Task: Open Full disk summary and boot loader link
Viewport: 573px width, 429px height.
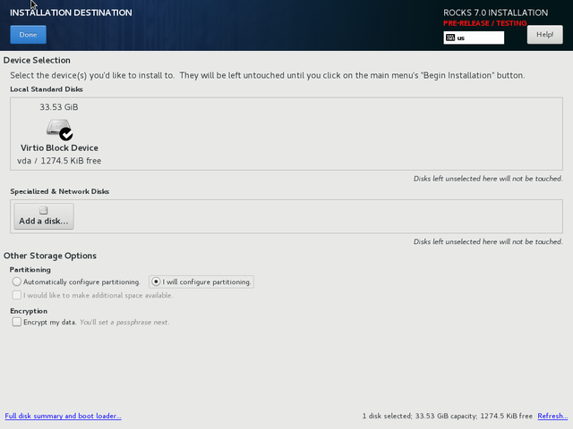Action: pos(63,416)
